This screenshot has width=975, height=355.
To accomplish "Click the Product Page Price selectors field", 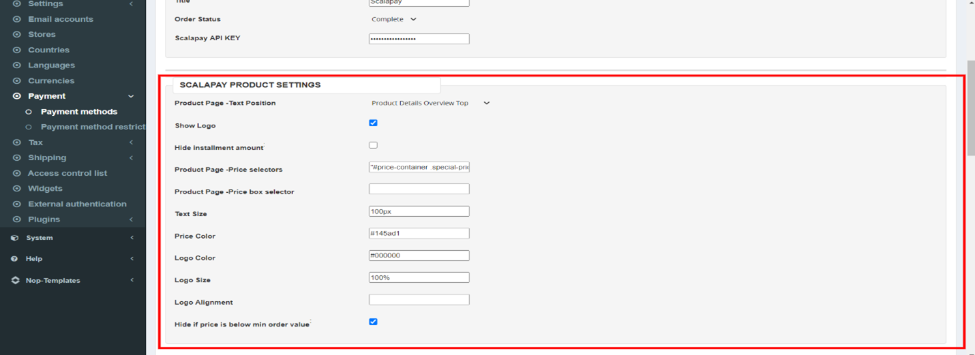I will (419, 167).
